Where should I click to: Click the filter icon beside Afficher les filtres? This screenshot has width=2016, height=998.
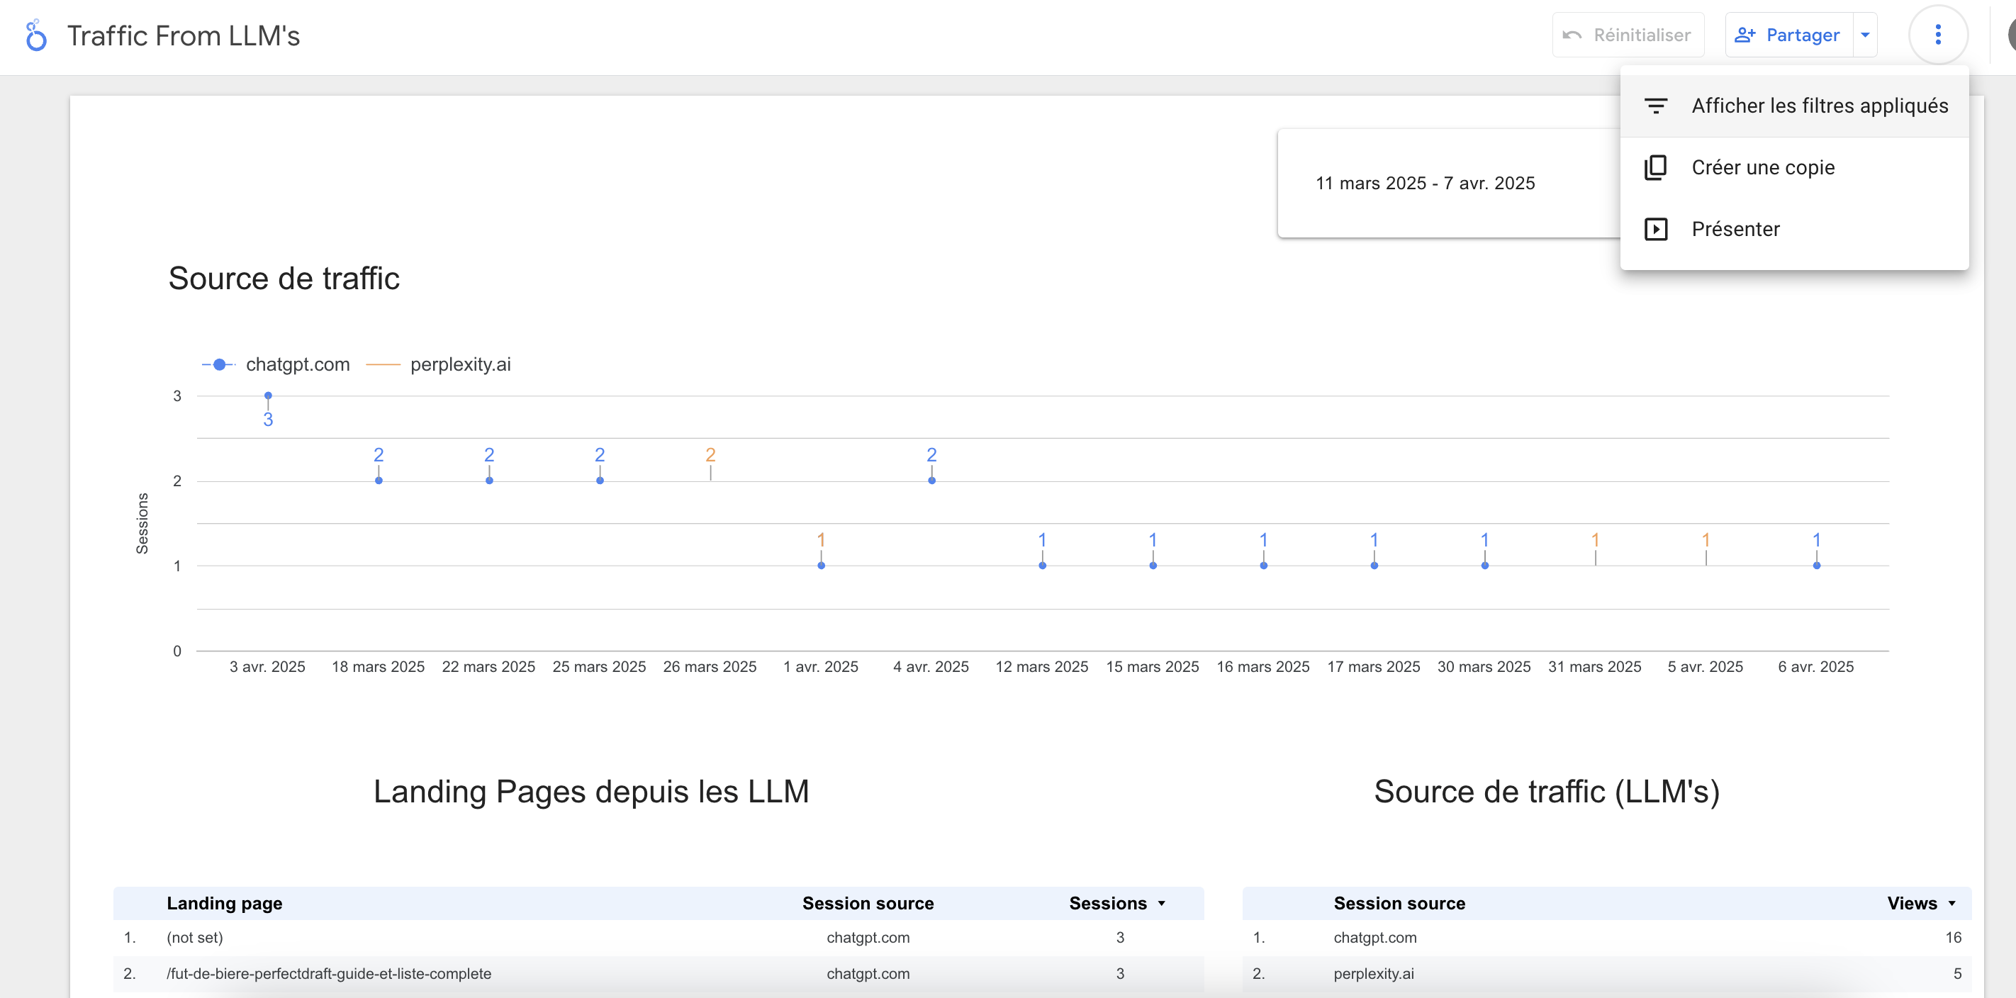[1655, 106]
